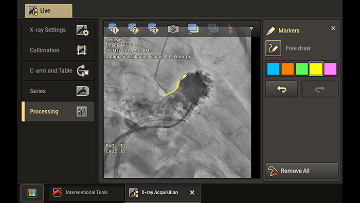360x203 pixels.
Task: Close the Markers panel
Action: pyautogui.click(x=333, y=28)
